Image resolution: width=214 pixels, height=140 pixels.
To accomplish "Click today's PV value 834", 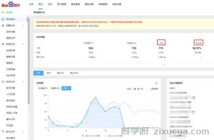I will click(91, 48).
